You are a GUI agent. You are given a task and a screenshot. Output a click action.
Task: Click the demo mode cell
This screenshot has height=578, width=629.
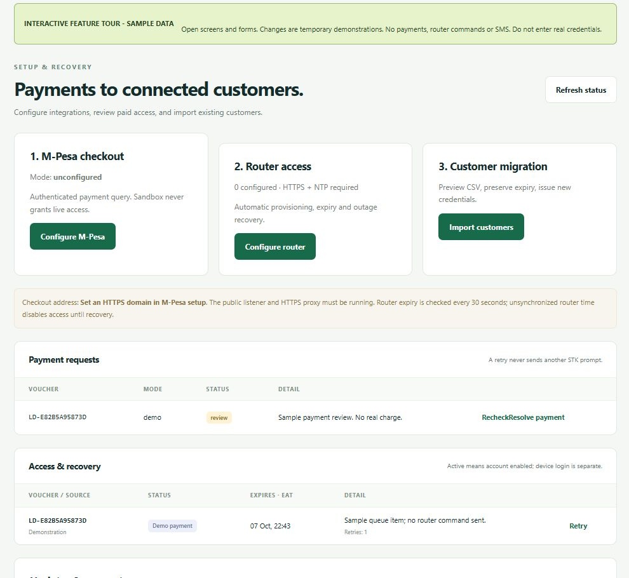tap(152, 417)
